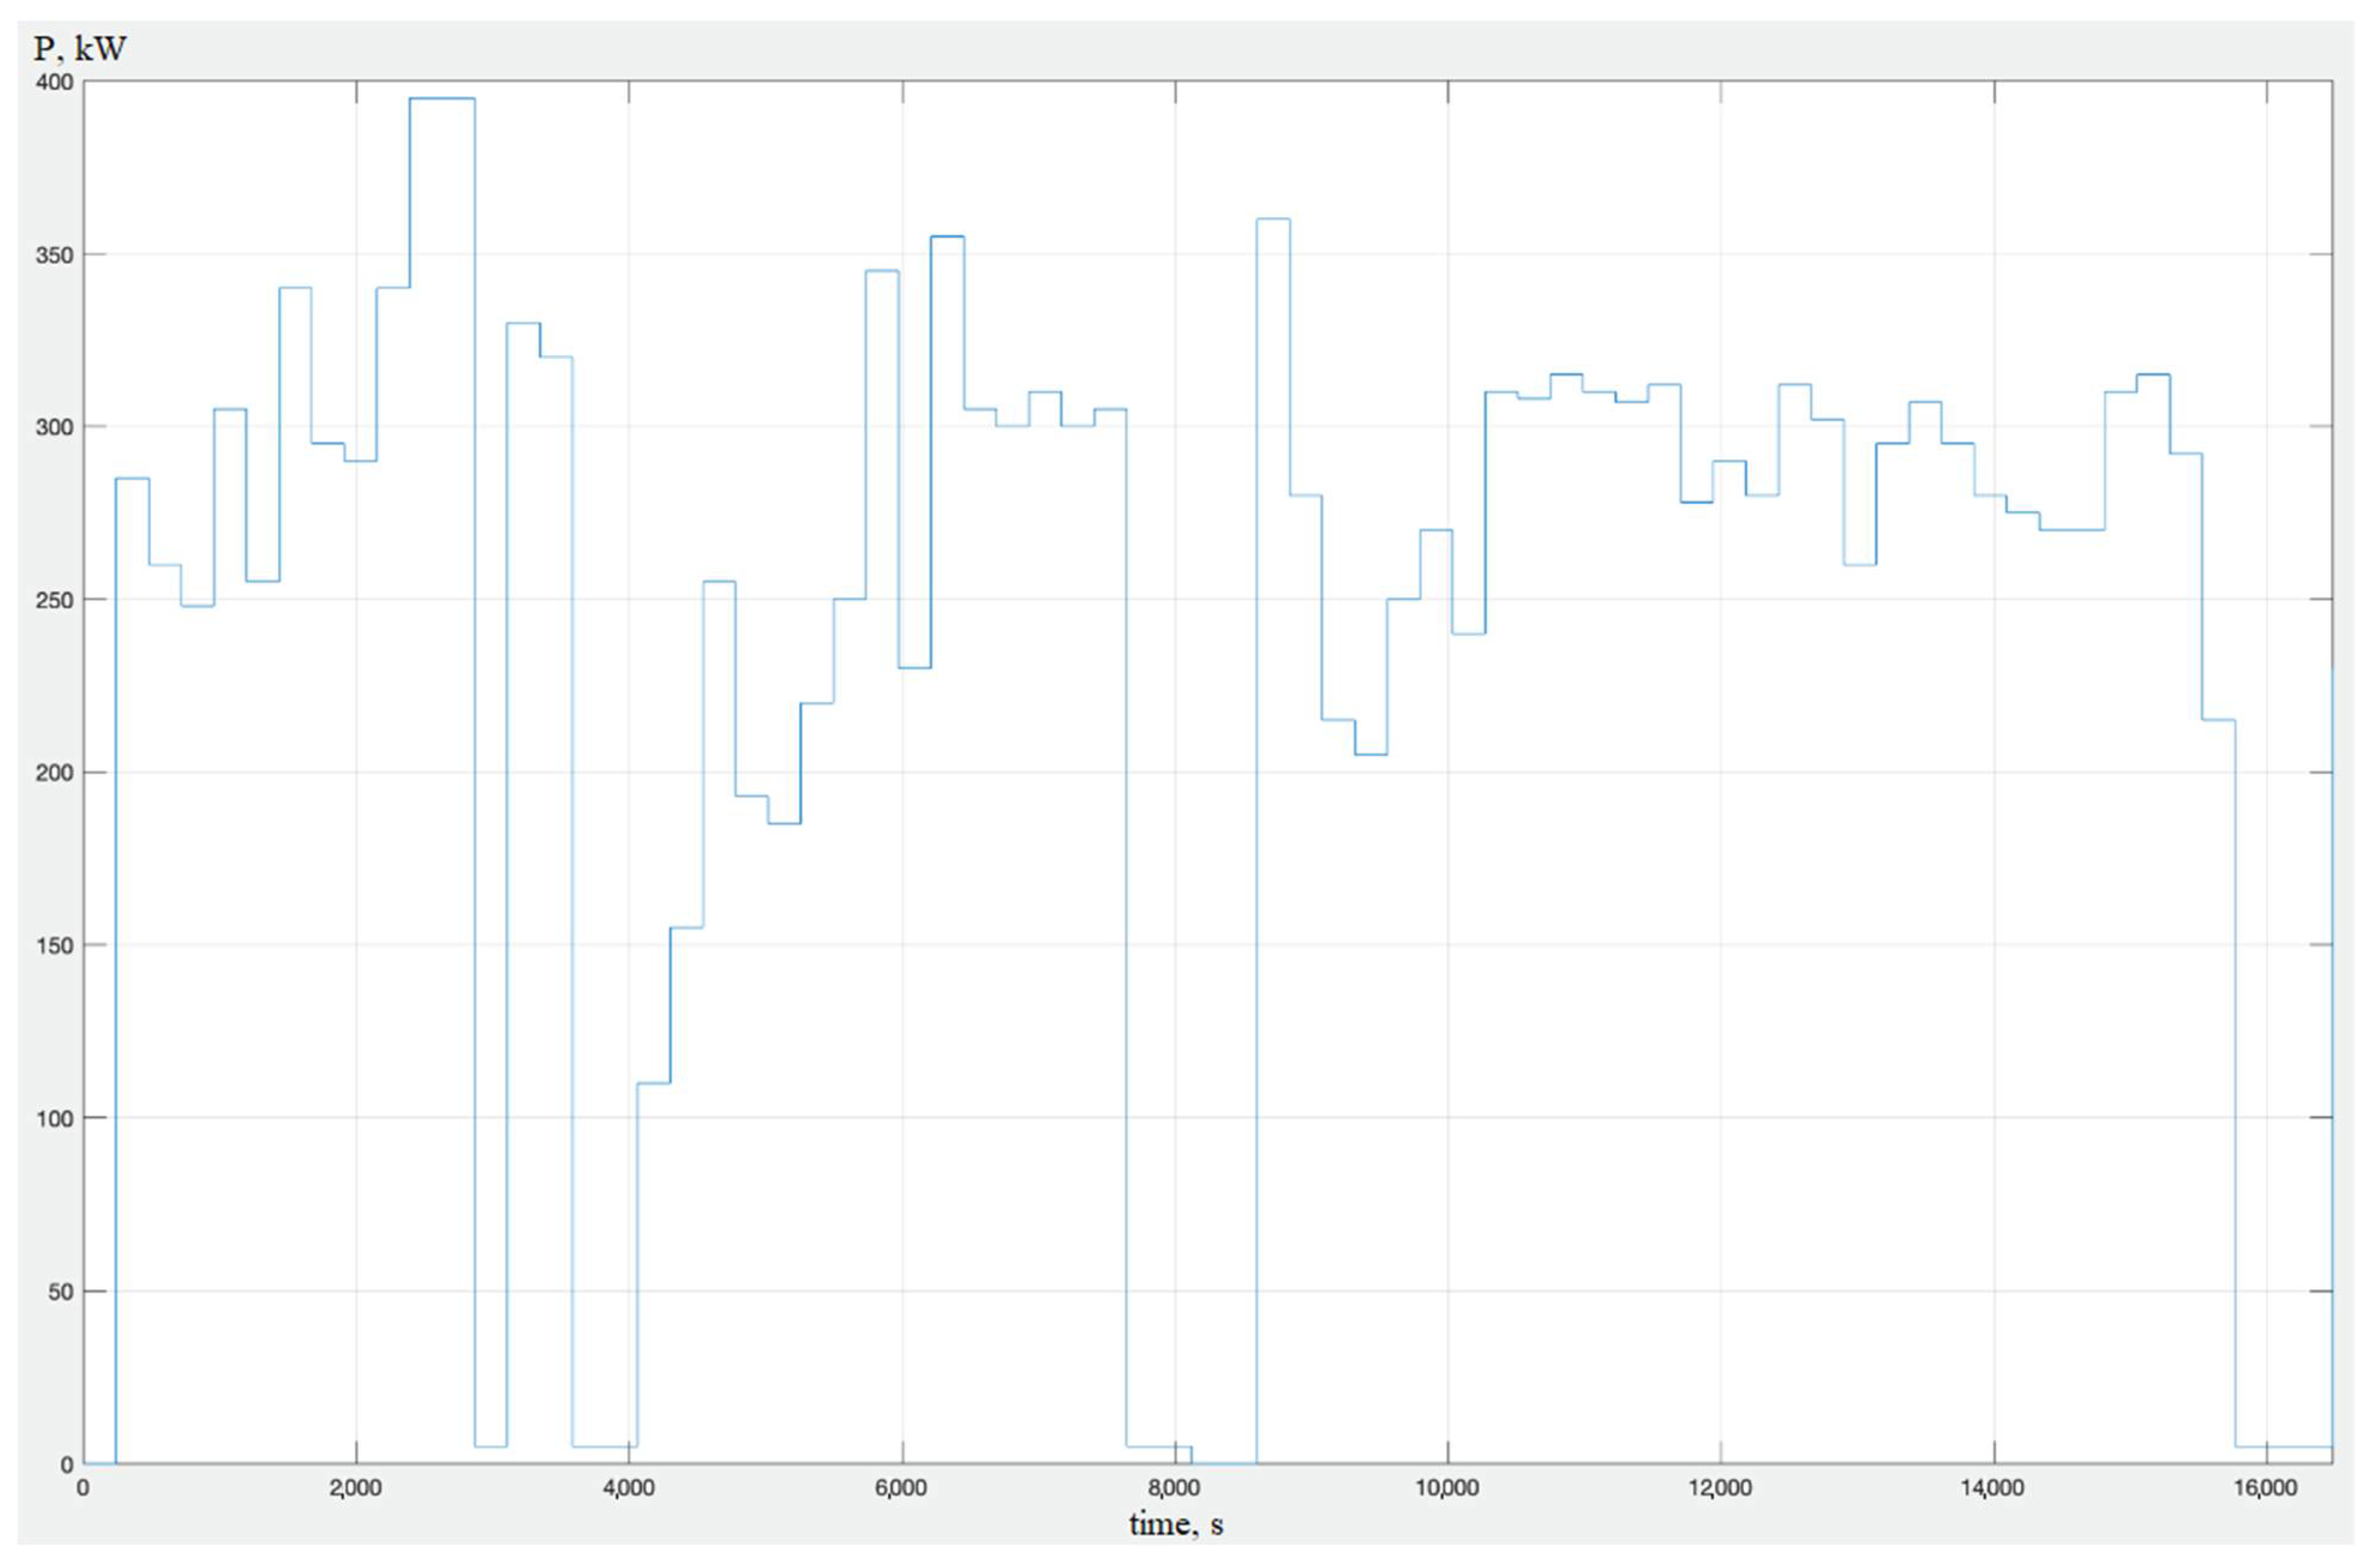
Task: Click the 2,000 x-axis tick label
Action: point(355,1488)
